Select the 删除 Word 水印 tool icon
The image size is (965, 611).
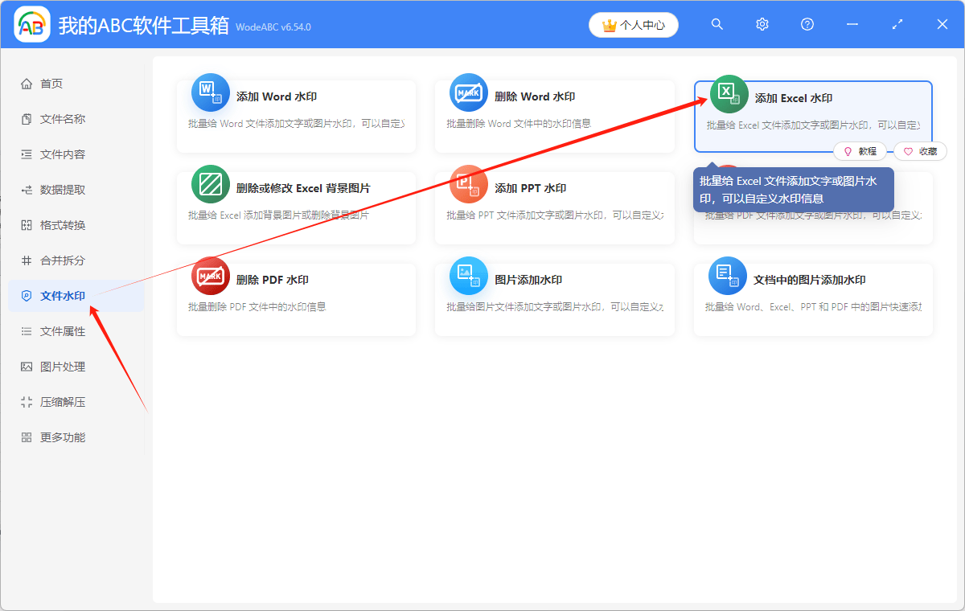(x=469, y=92)
